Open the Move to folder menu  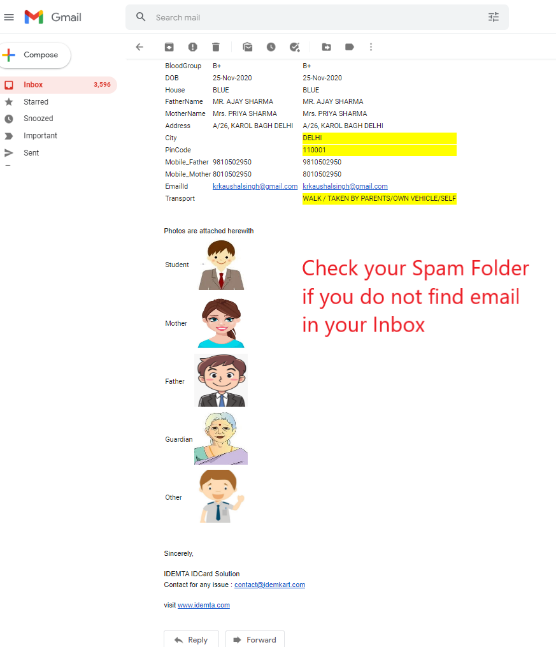[326, 47]
